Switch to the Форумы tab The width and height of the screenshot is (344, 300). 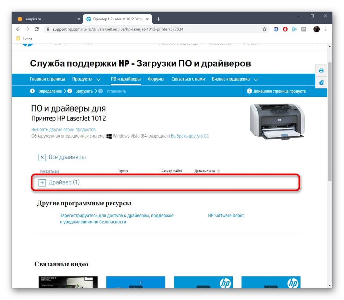coord(156,79)
